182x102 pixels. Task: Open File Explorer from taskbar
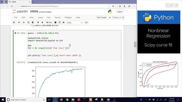[x=73, y=99]
